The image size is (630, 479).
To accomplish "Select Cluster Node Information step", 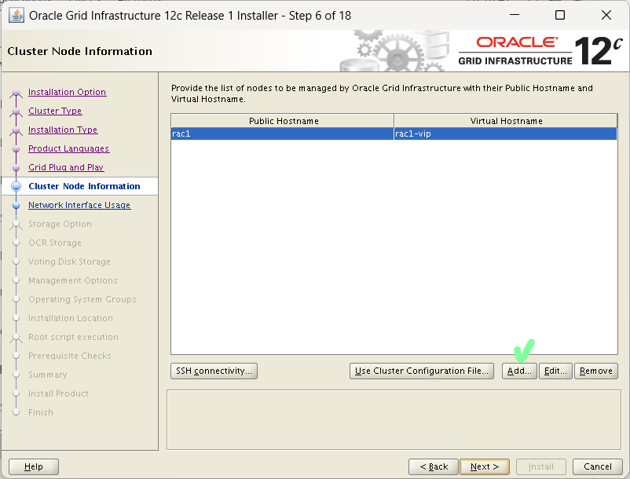I will (x=84, y=186).
